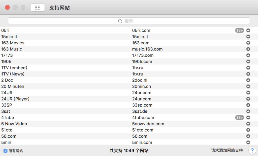Click the 4tube.com domain text
Screen dimensions: 258x156
[143, 117]
